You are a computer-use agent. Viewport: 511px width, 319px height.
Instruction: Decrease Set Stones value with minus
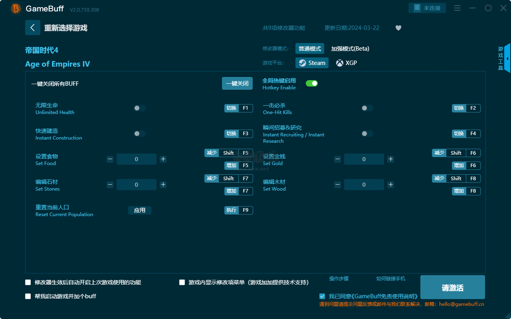110,185
